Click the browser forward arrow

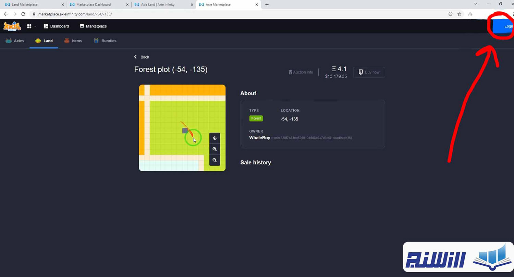14,14
